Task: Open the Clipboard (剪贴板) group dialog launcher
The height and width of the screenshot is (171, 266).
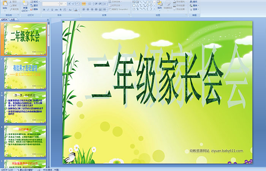Action: click(x=19, y=15)
